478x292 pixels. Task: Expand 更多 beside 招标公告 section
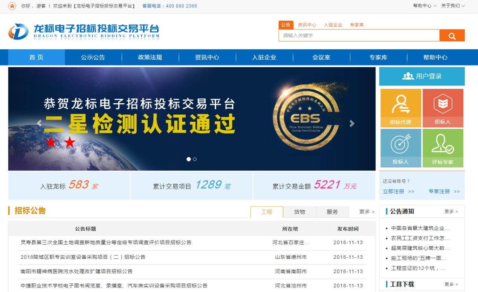[366, 212]
